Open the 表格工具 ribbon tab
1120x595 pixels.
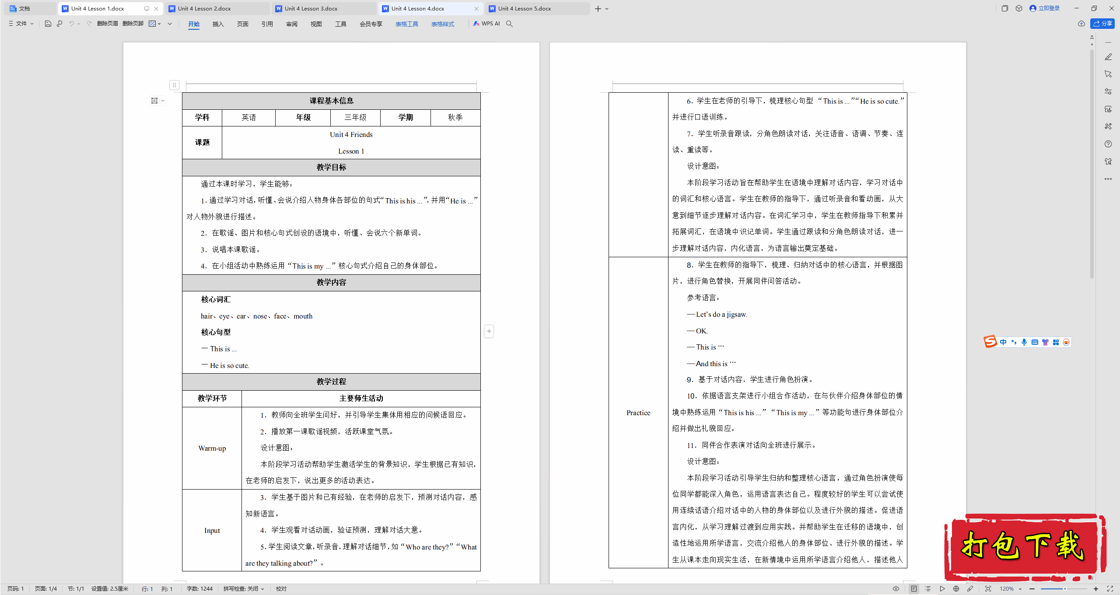pyautogui.click(x=407, y=24)
